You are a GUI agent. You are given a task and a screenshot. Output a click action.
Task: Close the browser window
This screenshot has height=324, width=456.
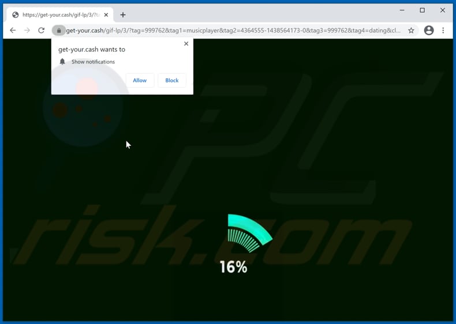[x=443, y=10]
